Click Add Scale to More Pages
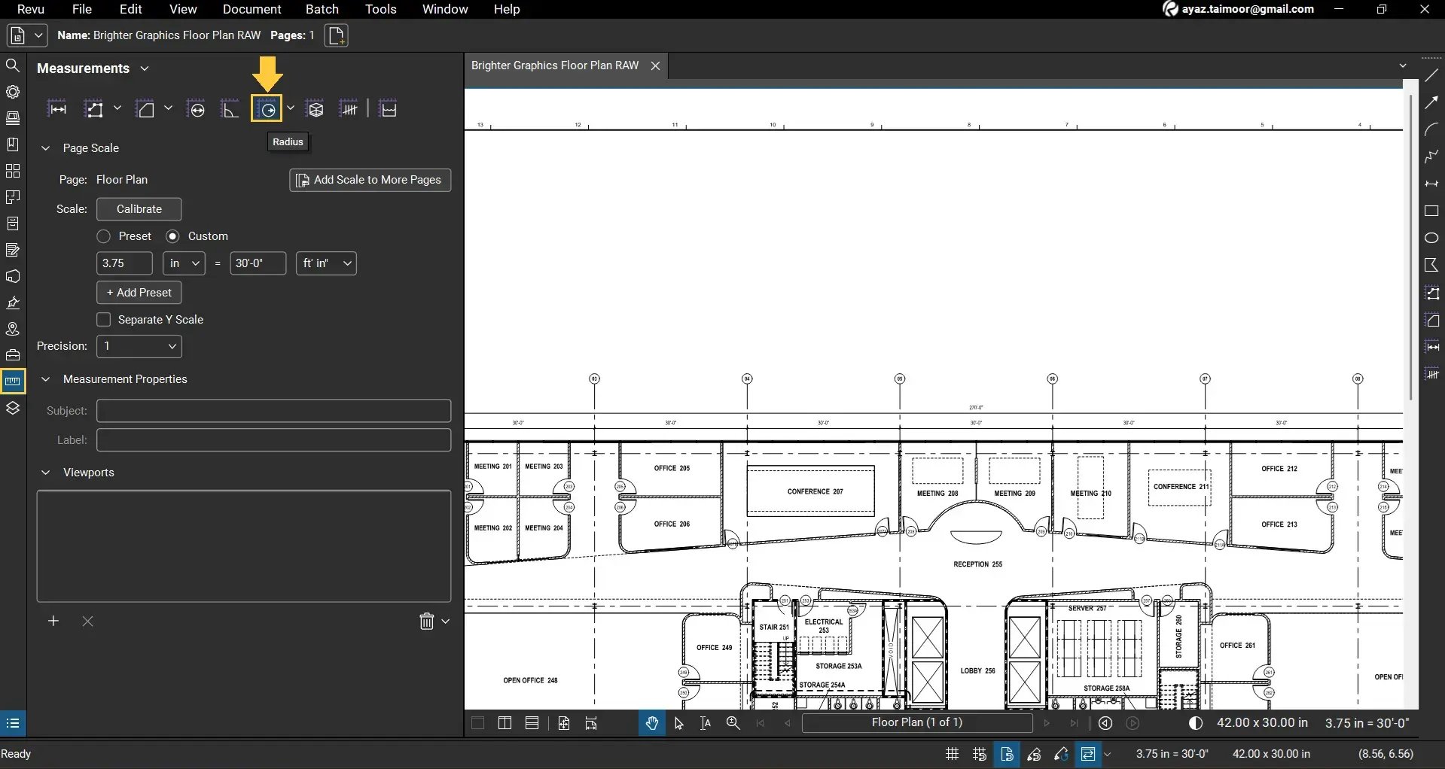This screenshot has height=769, width=1445. click(x=370, y=180)
